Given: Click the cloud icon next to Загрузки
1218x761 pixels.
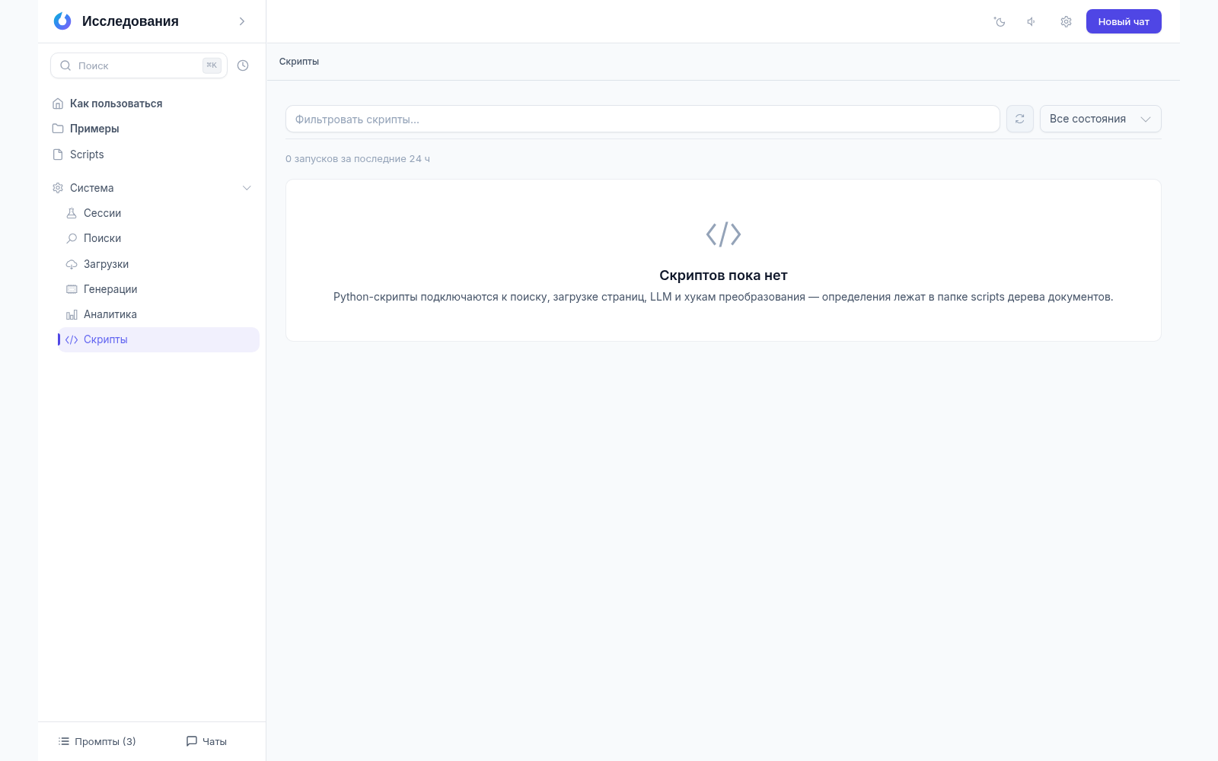Looking at the screenshot, I should pyautogui.click(x=72, y=264).
